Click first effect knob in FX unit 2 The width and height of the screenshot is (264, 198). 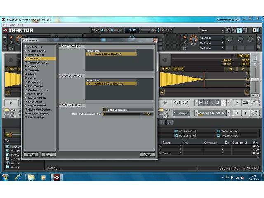tap(230, 39)
